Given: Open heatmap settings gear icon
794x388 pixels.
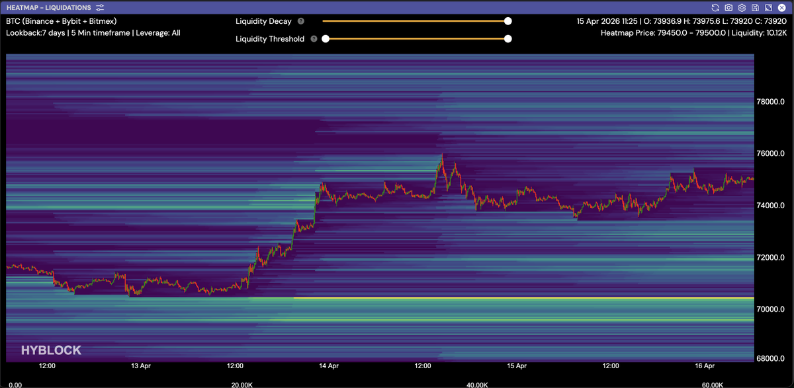Looking at the screenshot, I should point(742,7).
